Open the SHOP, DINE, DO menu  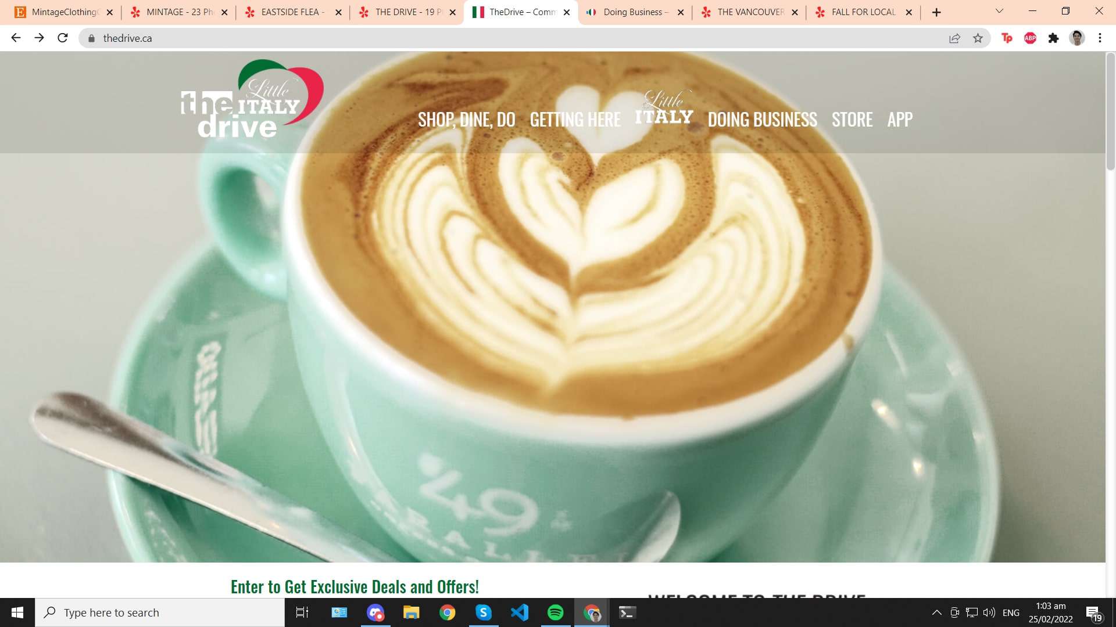click(466, 120)
